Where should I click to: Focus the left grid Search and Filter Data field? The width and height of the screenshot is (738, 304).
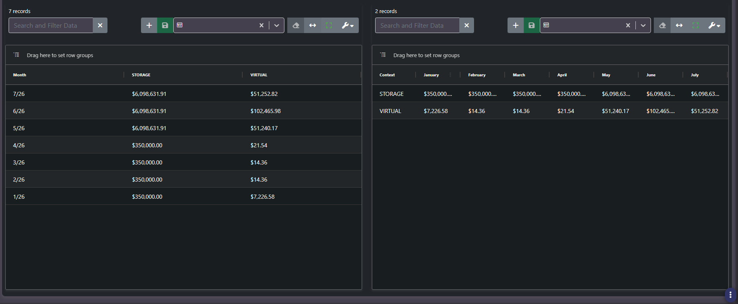51,25
